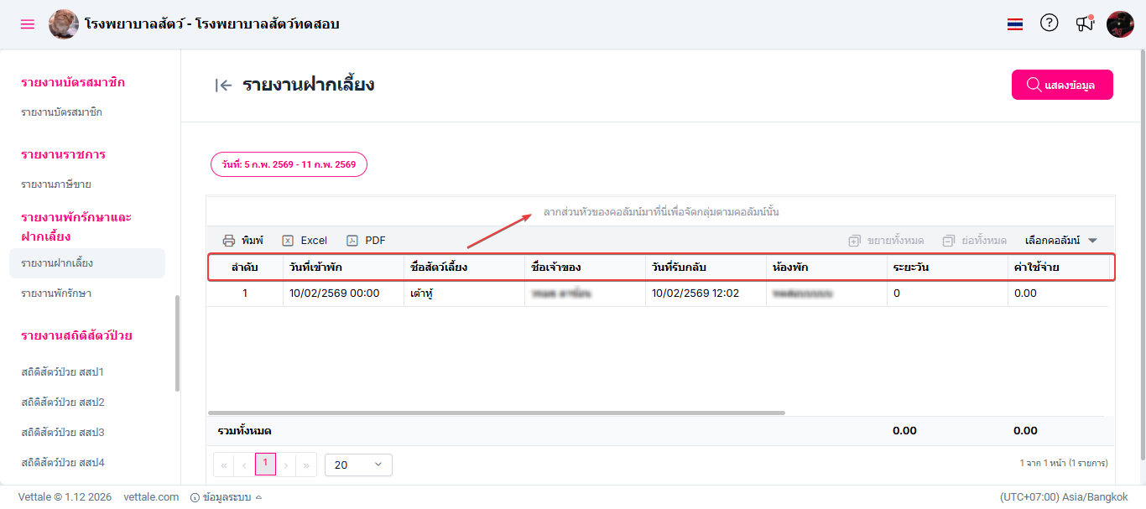The width and height of the screenshot is (1146, 509).
Task: Select the cell 10/02/2569 00:00
Action: pyautogui.click(x=343, y=293)
